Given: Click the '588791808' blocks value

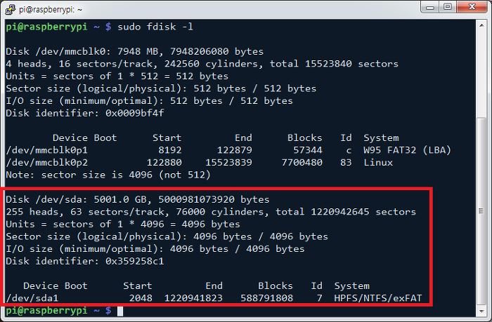Looking at the screenshot, I should (266, 298).
